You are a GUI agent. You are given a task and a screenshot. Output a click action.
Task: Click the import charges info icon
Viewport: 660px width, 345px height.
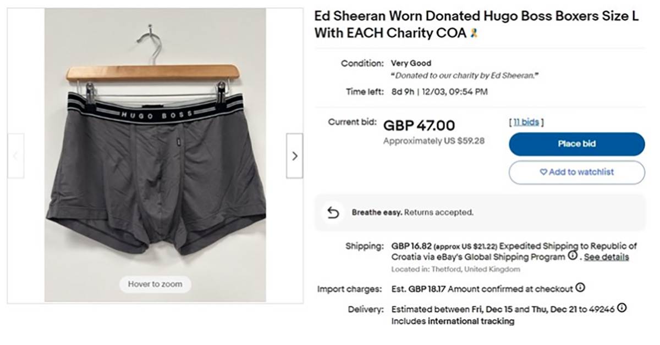click(580, 288)
